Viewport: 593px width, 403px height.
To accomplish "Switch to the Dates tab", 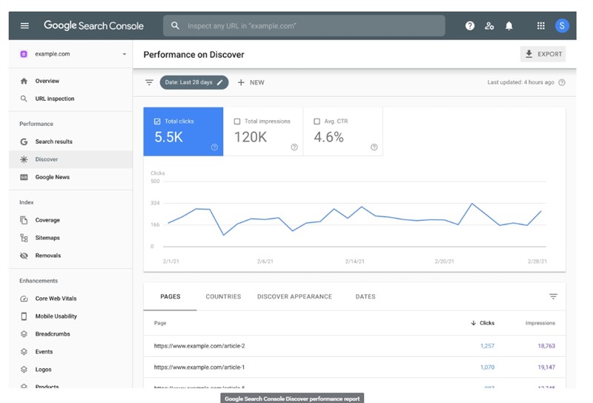I will pyautogui.click(x=365, y=297).
